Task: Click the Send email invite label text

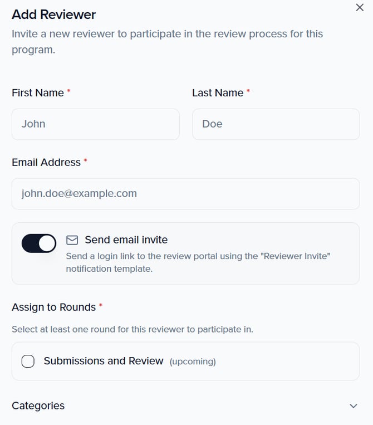Action: click(x=126, y=240)
